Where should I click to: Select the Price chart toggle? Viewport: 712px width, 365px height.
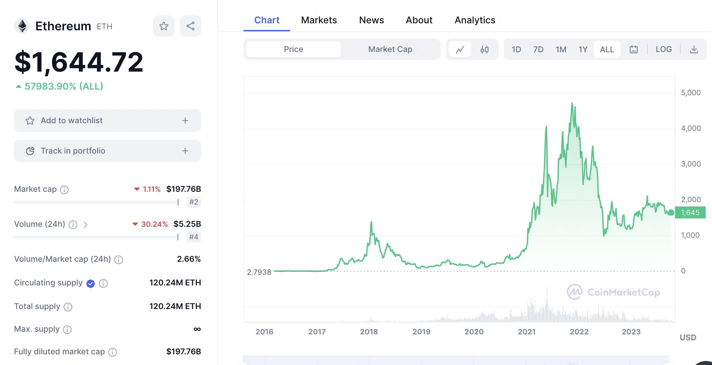tap(294, 49)
